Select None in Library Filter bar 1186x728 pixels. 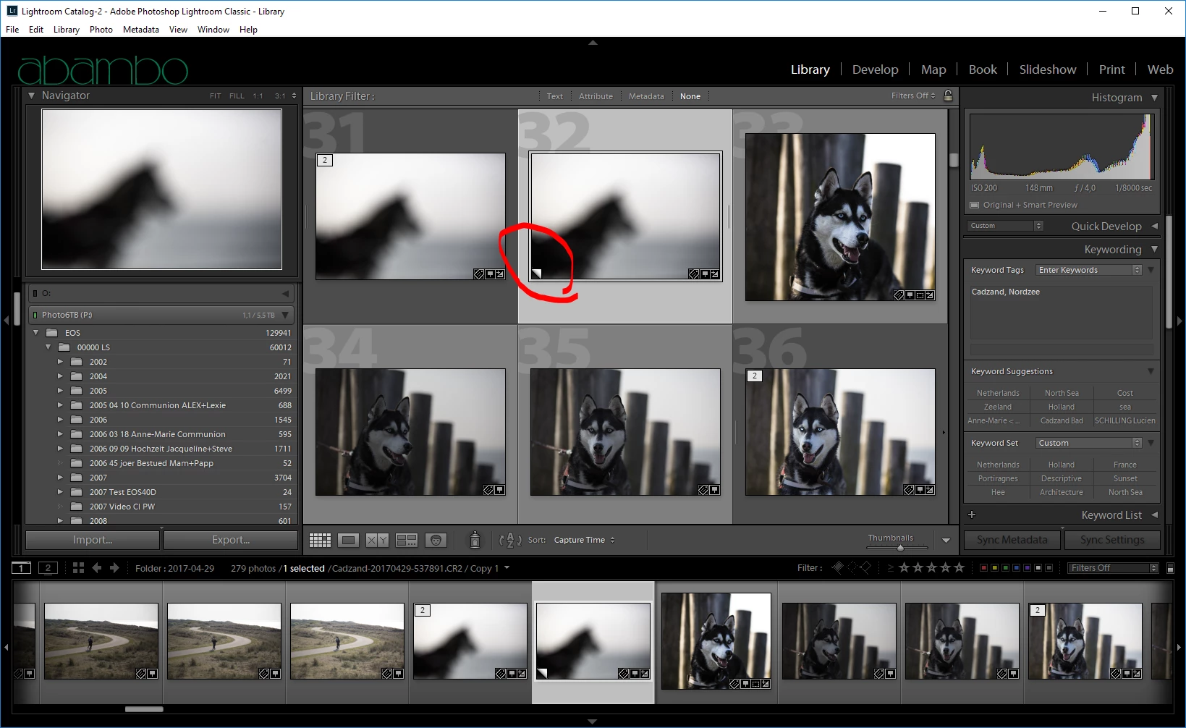(690, 96)
